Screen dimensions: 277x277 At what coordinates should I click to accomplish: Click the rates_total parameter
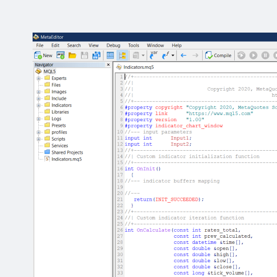[x=221, y=230]
